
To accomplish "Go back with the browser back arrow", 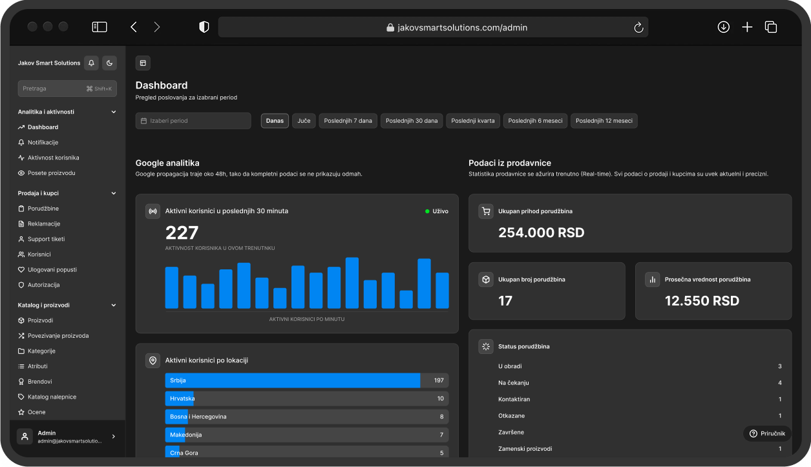I will (134, 27).
